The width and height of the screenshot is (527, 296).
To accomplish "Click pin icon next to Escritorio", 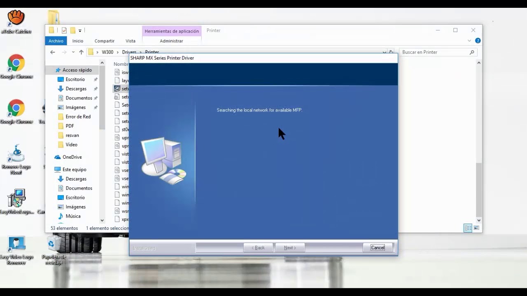I will point(96,79).
